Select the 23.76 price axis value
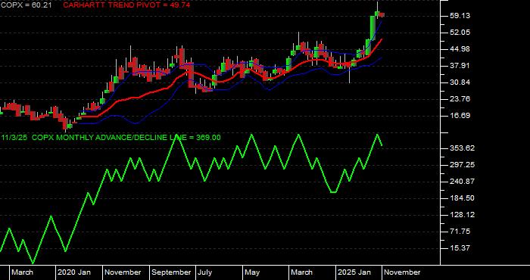The image size is (530, 280). 460,99
